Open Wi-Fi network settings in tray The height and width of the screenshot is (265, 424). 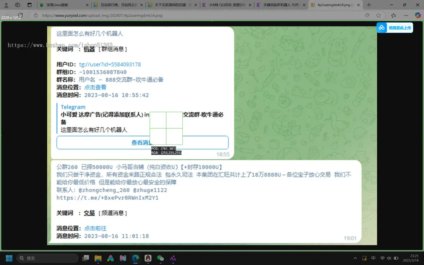coord(382,258)
